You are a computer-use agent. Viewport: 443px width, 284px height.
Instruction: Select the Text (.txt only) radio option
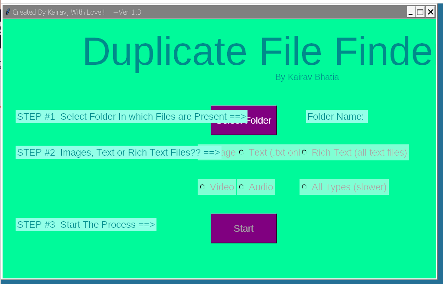click(x=242, y=152)
